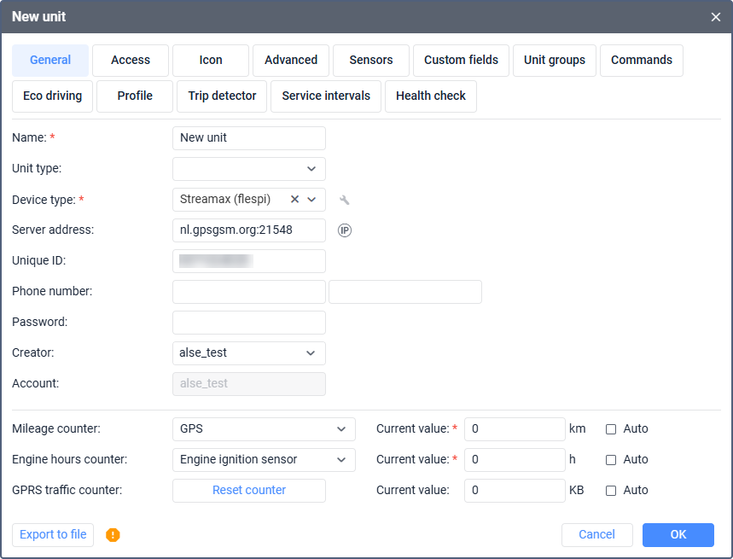Expand the Creator dropdown
The height and width of the screenshot is (559, 733).
pos(311,352)
